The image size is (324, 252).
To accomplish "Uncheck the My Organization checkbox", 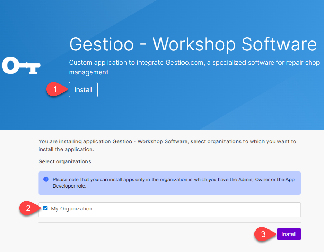I will (x=45, y=208).
